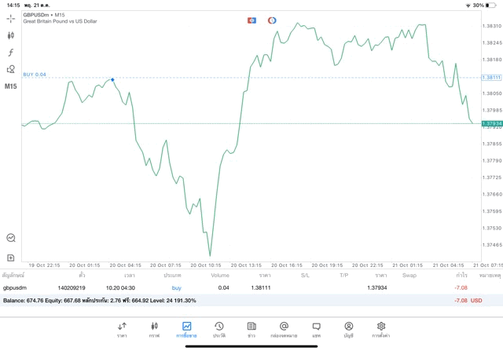The height and width of the screenshot is (351, 503).
Task: Open the chat bubble tab
Action: [316, 329]
